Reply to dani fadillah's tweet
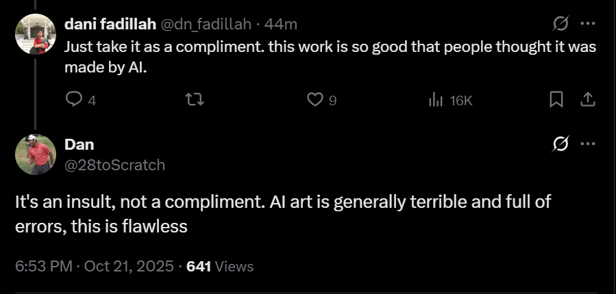The width and height of the screenshot is (616, 294). click(74, 101)
